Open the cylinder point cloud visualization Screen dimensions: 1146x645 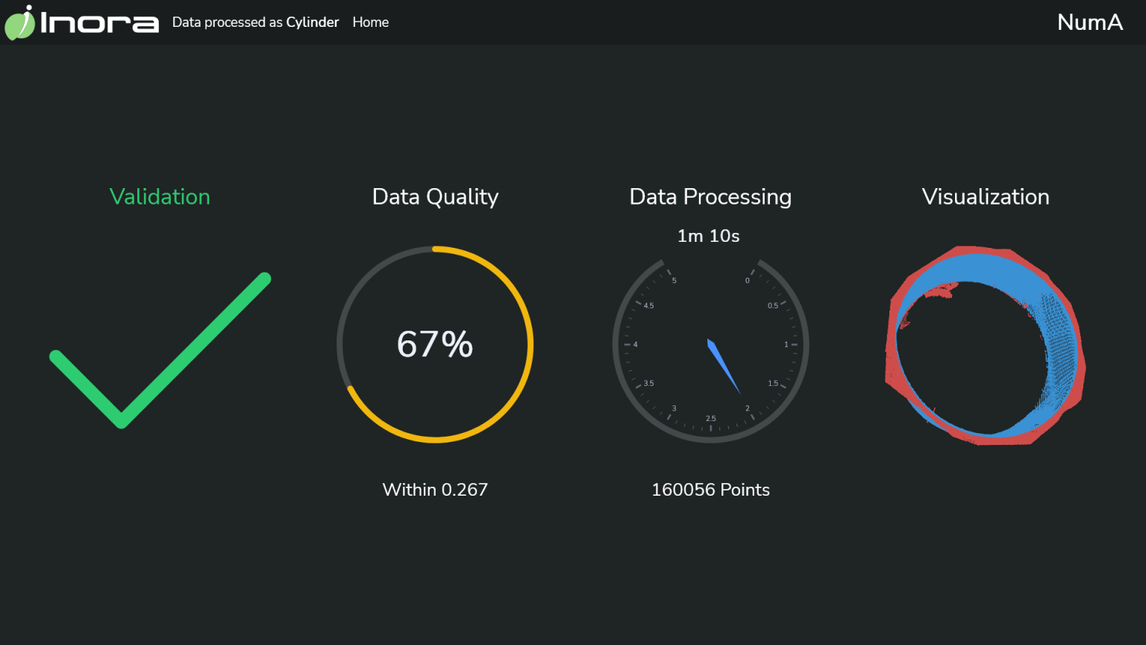tap(986, 345)
